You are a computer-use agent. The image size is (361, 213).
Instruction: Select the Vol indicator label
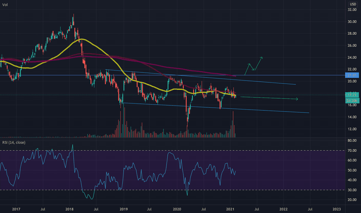5,5
